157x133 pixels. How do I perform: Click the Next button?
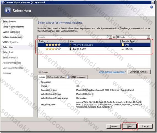[x=129, y=126]
